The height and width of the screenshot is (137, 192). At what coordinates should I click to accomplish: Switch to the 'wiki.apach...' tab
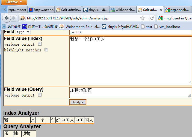click(x=123, y=10)
